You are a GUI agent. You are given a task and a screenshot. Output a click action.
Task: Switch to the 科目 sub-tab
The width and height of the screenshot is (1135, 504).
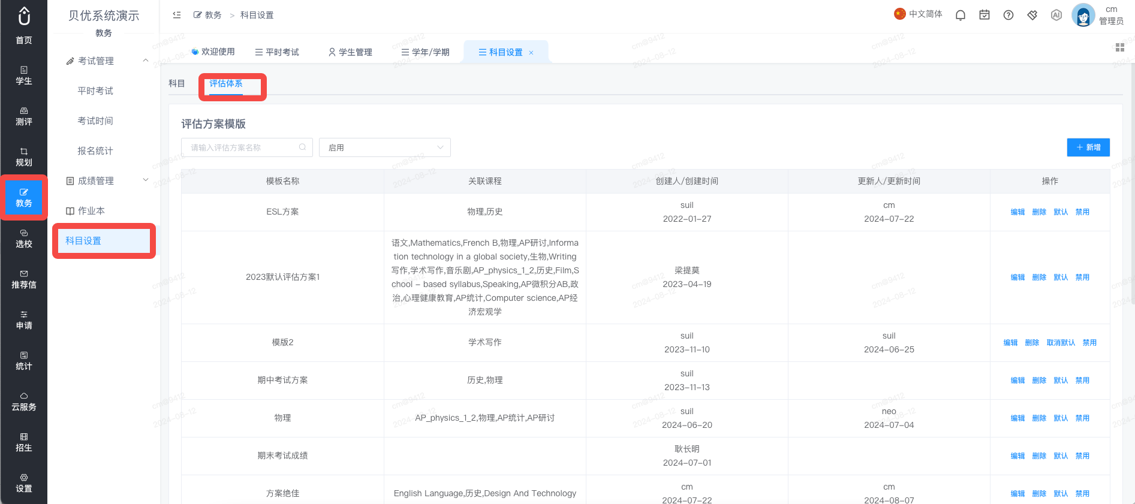click(x=177, y=83)
